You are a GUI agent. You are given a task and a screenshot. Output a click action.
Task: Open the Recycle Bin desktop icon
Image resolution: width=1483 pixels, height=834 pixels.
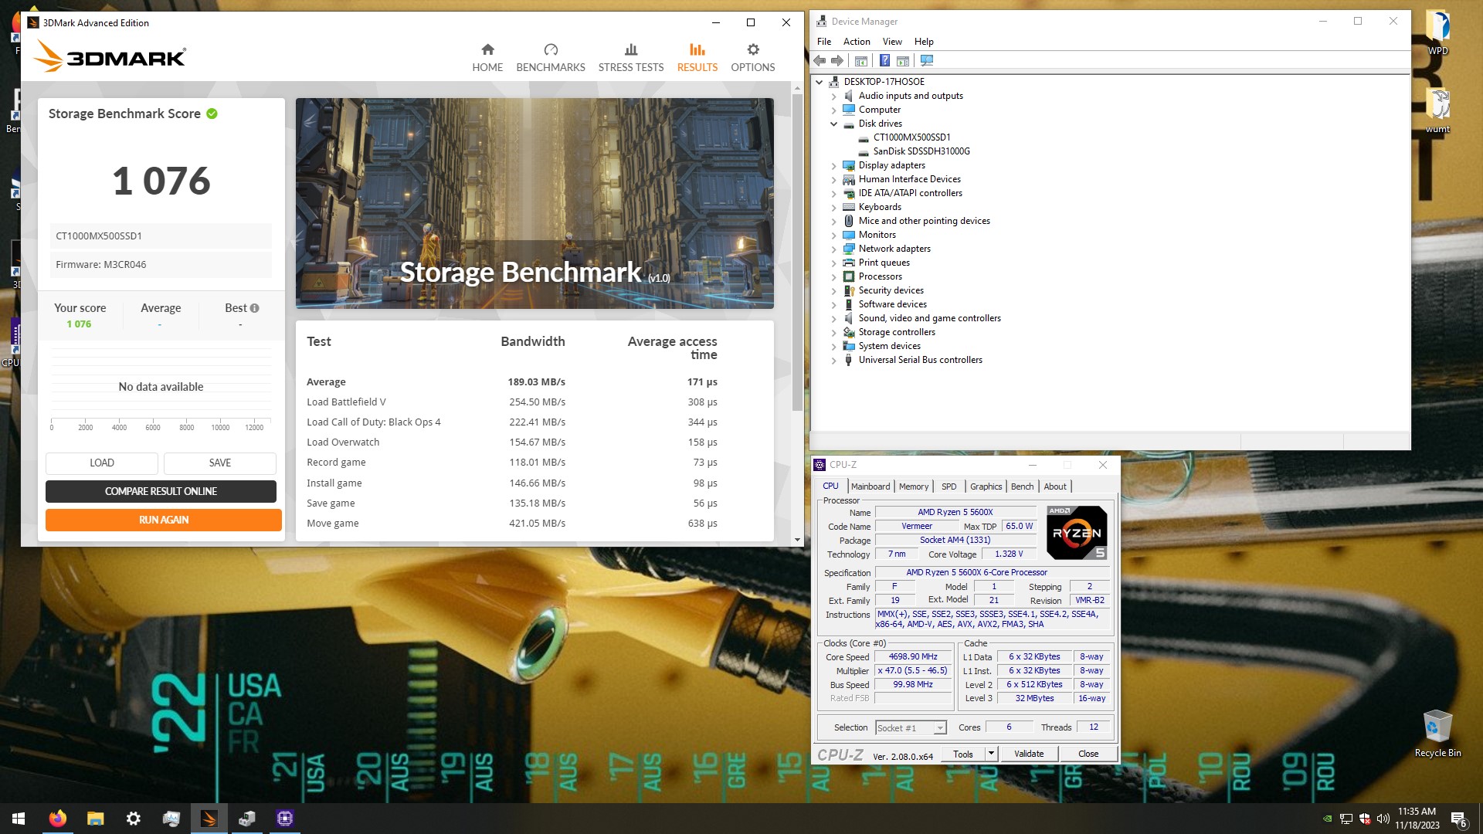click(x=1437, y=734)
